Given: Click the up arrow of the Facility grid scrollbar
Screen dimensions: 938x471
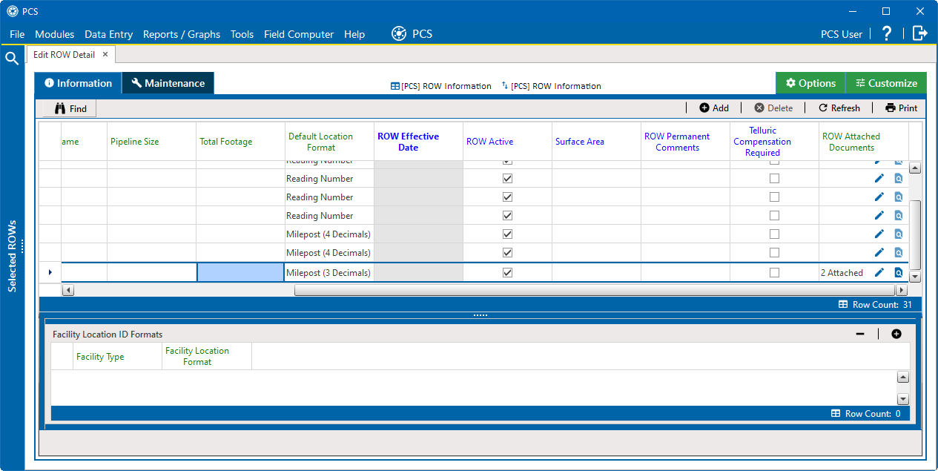Looking at the screenshot, I should (x=902, y=377).
